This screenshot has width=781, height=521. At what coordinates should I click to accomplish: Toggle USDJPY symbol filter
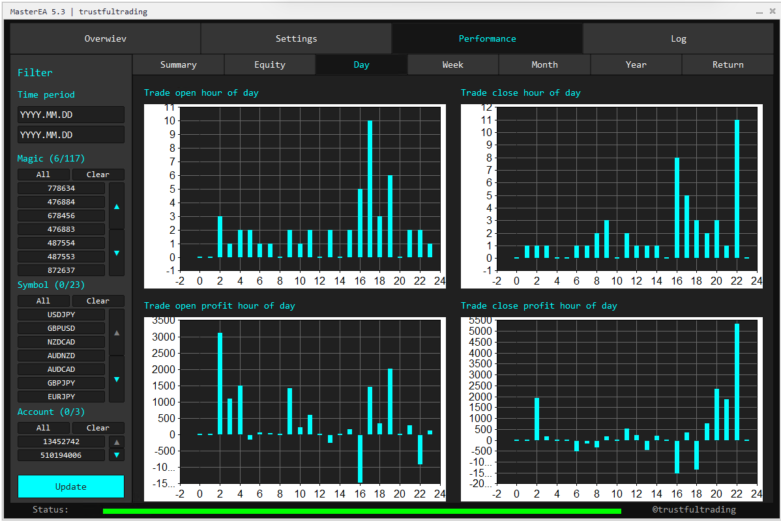61,315
